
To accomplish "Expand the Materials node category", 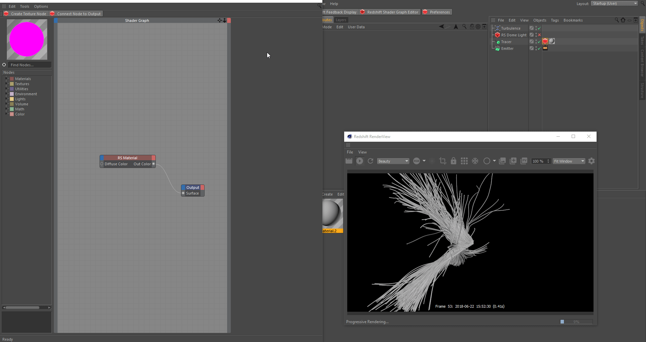I will [x=6, y=79].
